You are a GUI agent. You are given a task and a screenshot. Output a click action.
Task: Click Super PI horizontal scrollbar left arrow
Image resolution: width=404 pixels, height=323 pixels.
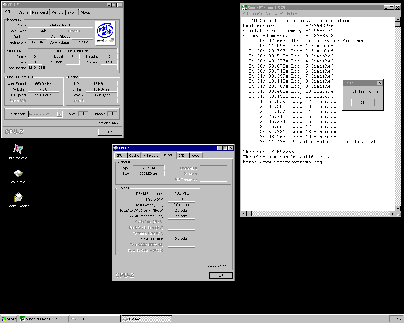[x=244, y=214]
